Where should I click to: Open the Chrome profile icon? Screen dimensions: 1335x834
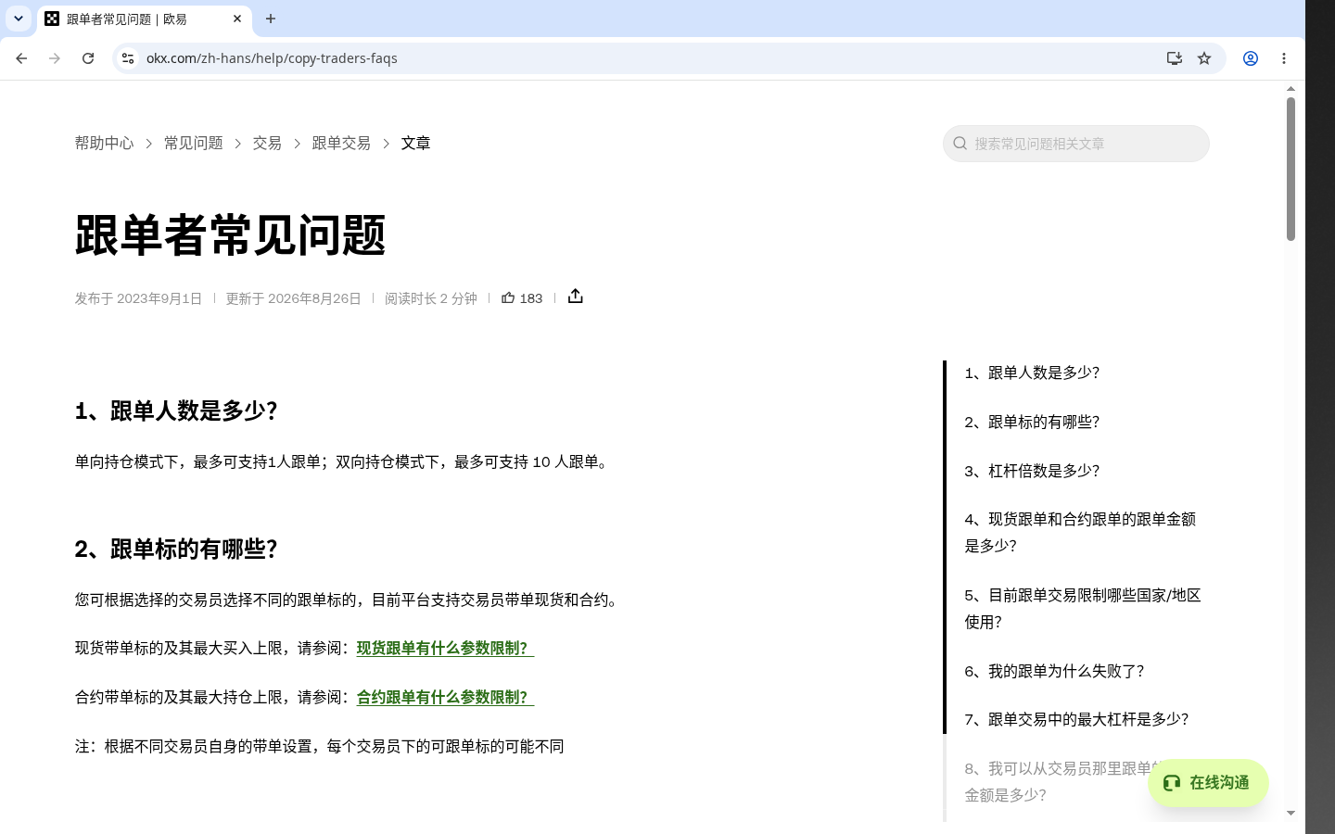(x=1251, y=58)
